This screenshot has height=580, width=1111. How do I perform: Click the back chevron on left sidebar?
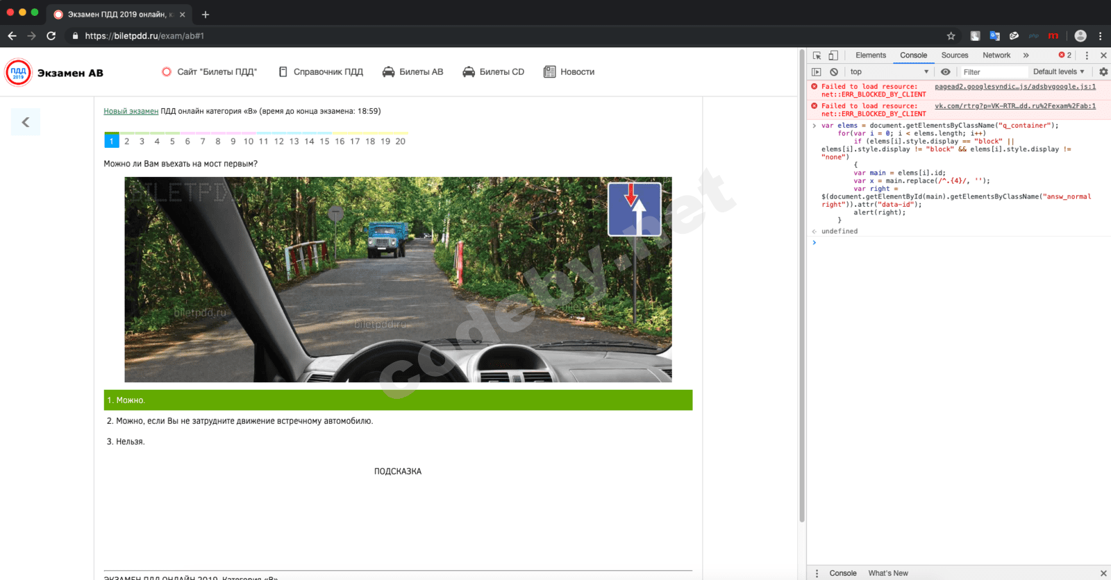pos(26,122)
